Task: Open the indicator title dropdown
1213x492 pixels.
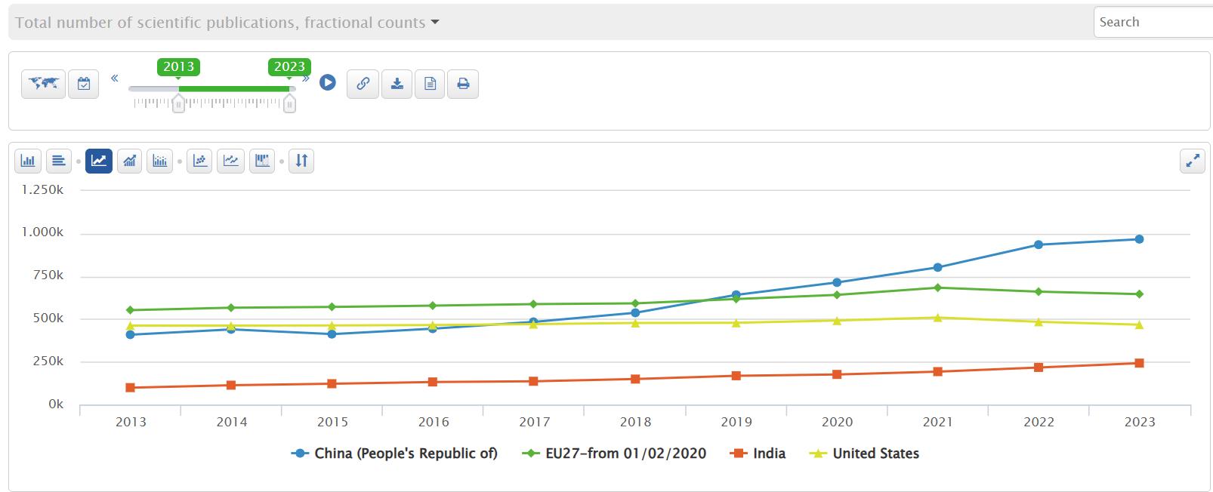Action: point(227,23)
